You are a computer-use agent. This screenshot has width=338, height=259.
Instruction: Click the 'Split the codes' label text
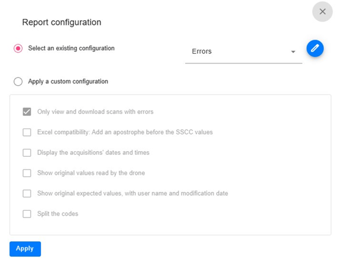(x=58, y=214)
